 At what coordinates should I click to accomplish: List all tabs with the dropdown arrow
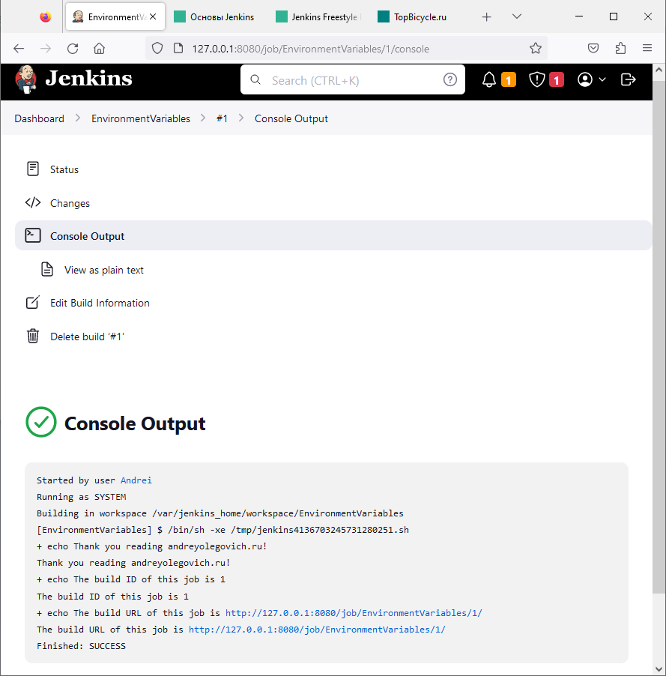tap(517, 16)
